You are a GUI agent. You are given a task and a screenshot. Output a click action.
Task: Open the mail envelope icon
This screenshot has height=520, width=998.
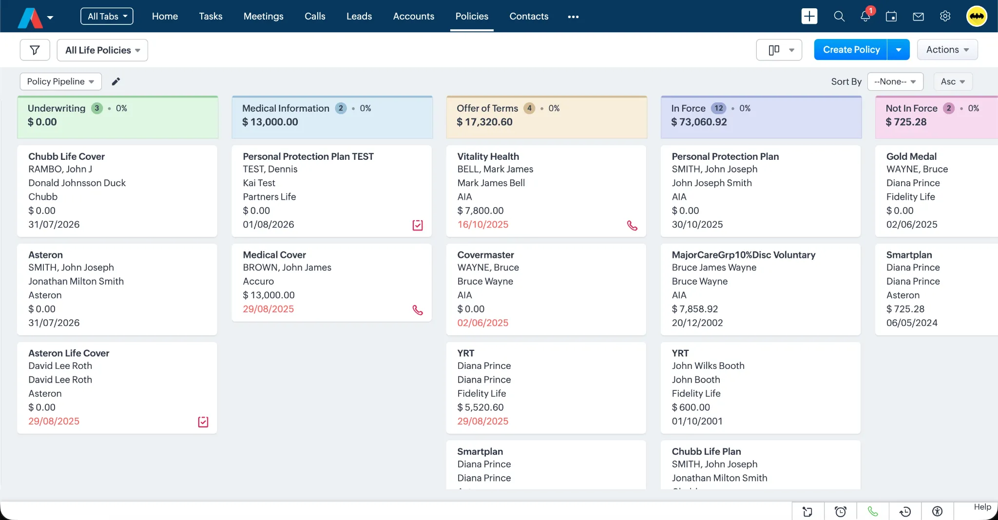pos(918,17)
